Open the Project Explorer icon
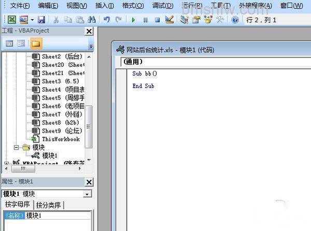The width and height of the screenshot is (311, 231). [184, 20]
